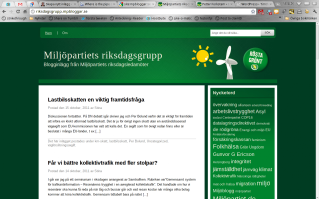319x199 pixels.
Task: Click the 'Uncategorized' category link
Action: click(157, 141)
